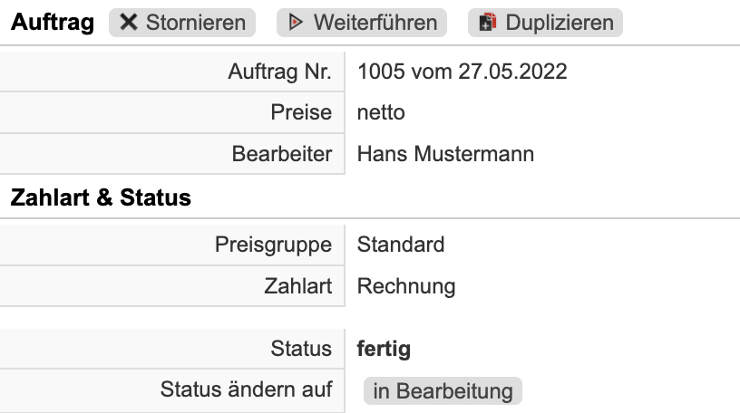Click the X icon on Stornieren

click(x=129, y=23)
